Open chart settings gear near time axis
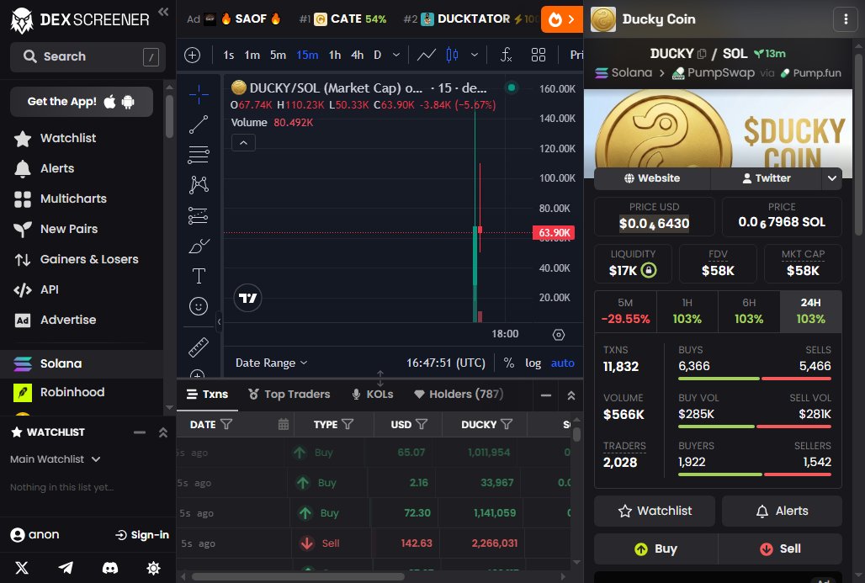This screenshot has width=865, height=583. (x=559, y=334)
